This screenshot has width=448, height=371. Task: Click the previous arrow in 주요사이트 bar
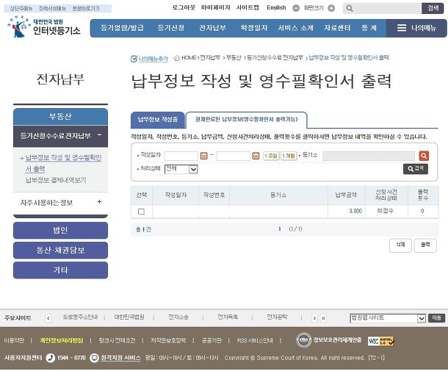[48, 318]
